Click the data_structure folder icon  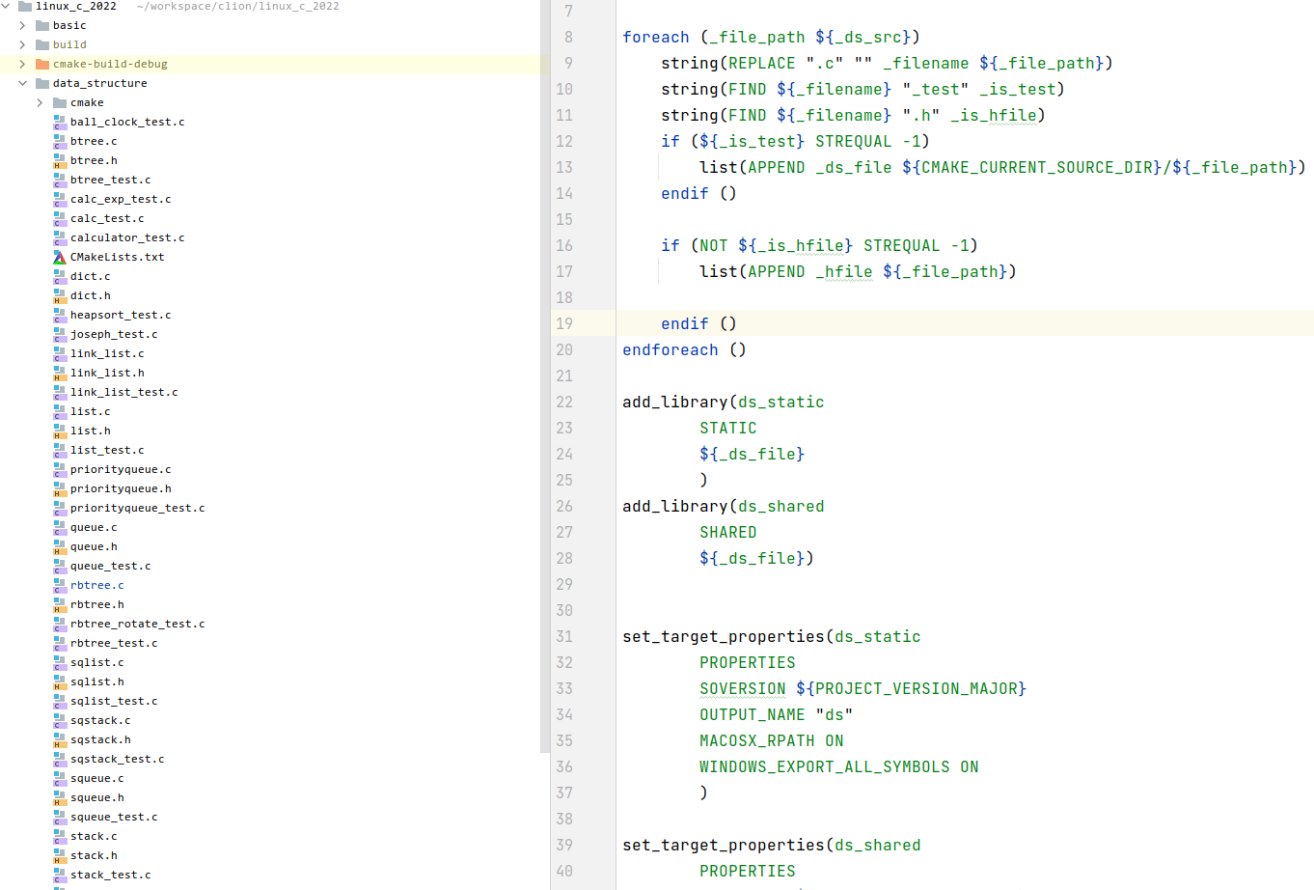[41, 83]
